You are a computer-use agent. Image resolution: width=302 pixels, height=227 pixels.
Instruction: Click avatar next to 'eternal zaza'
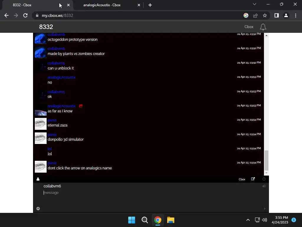[x=41, y=124]
